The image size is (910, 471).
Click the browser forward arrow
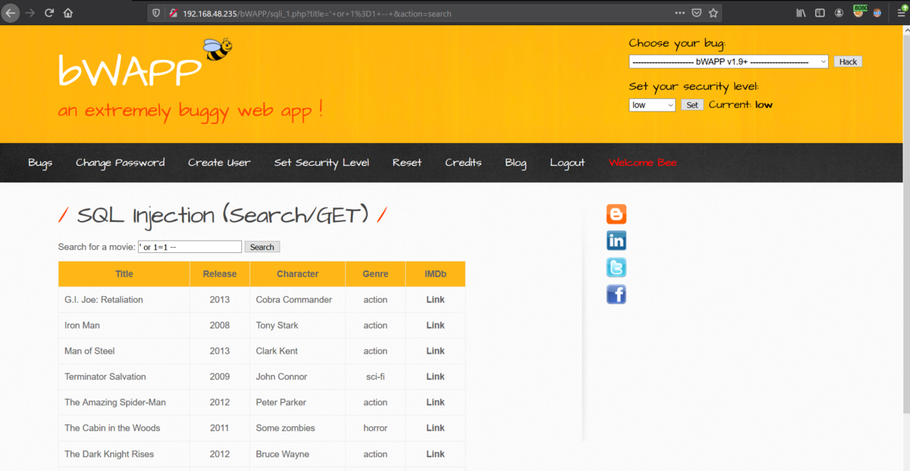coord(30,13)
